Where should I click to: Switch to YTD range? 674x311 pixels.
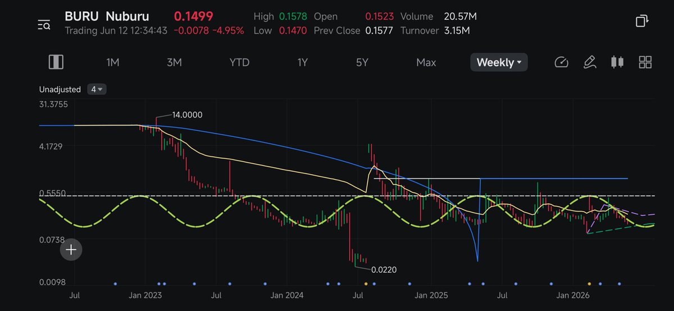[239, 62]
